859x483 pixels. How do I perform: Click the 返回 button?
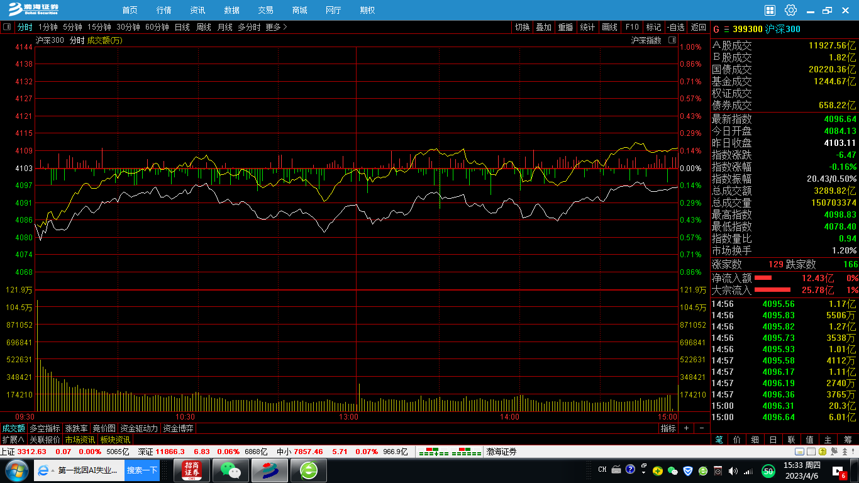coord(699,27)
